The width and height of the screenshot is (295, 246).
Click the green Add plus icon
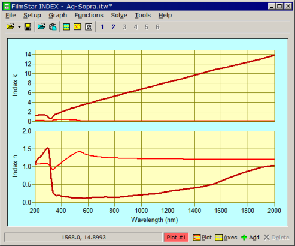(244, 238)
